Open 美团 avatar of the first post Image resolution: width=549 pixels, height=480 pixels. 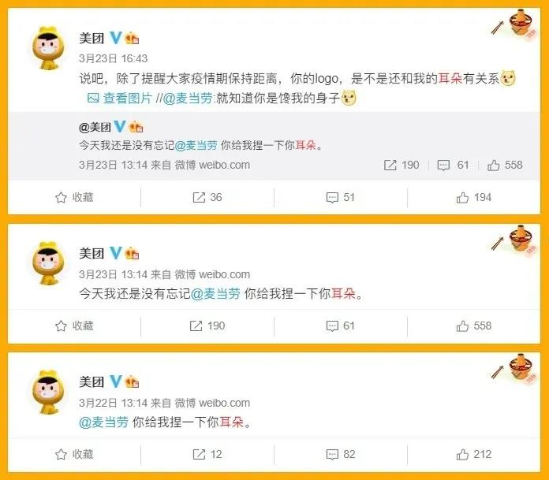[49, 48]
